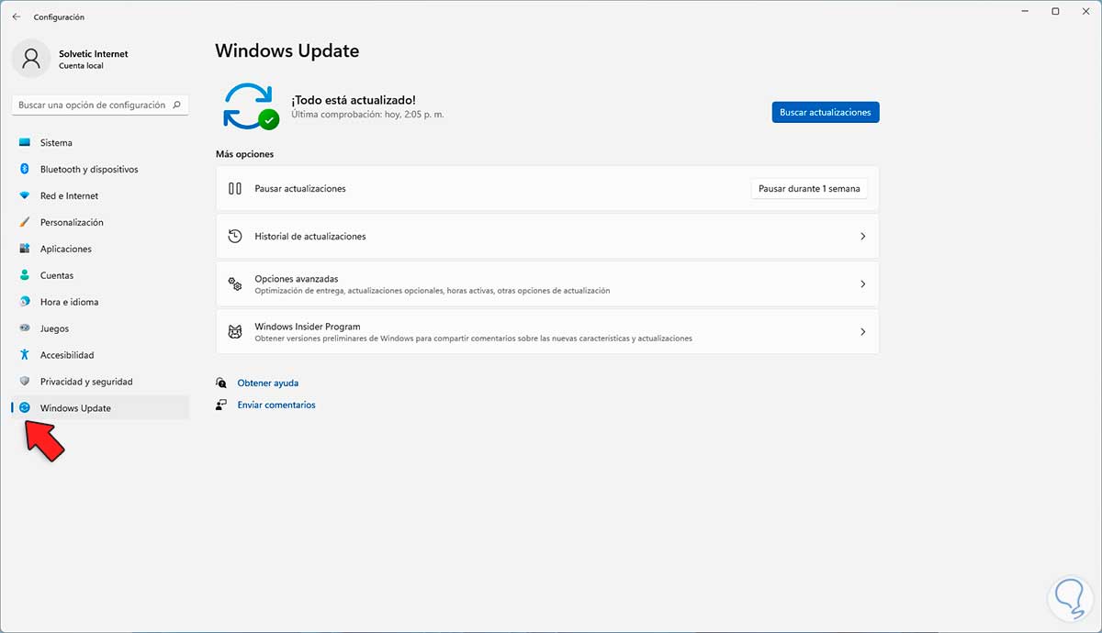1102x633 pixels.
Task: Minimize the Configuración window
Action: (x=1025, y=11)
